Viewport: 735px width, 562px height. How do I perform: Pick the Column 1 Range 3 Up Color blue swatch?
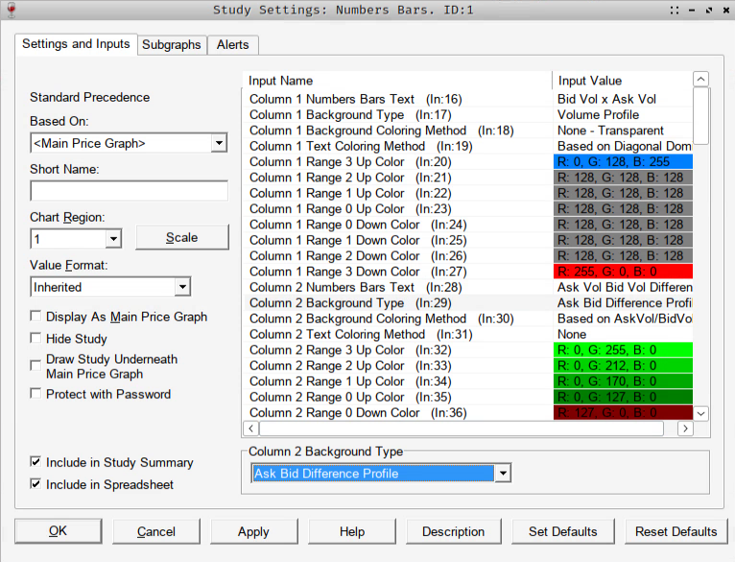(x=623, y=161)
